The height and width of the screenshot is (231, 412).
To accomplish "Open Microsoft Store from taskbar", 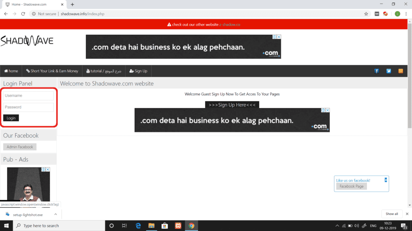I will click(165, 225).
